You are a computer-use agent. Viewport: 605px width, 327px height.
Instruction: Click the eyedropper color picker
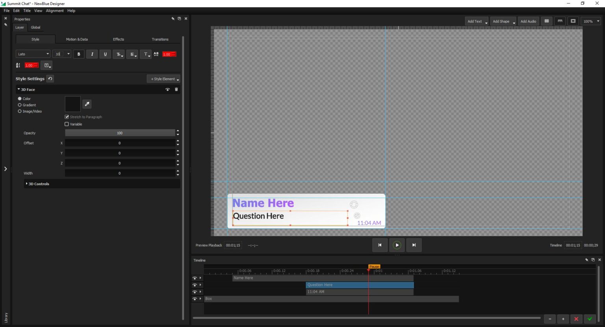tap(87, 104)
